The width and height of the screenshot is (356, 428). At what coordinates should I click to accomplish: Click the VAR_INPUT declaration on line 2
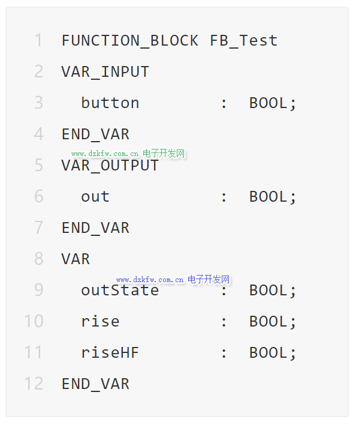(105, 72)
